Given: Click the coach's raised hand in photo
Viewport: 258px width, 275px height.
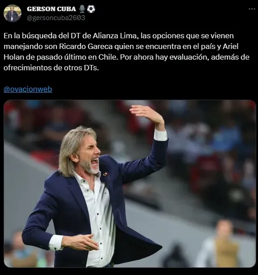Looking at the screenshot, I should point(147,115).
